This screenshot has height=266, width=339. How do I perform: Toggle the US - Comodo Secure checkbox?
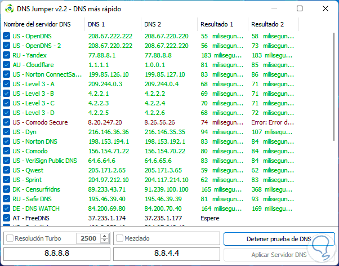point(7,122)
